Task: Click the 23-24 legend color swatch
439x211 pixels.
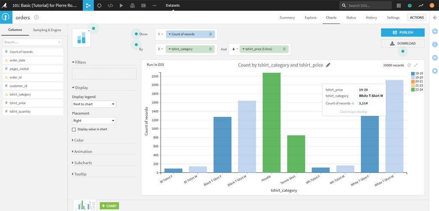Action: coord(413,90)
